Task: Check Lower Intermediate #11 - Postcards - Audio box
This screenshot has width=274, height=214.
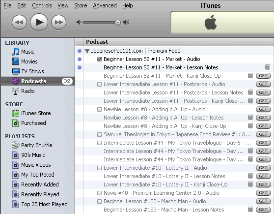Action: [x=99, y=85]
